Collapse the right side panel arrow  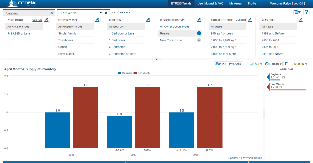point(264,114)
